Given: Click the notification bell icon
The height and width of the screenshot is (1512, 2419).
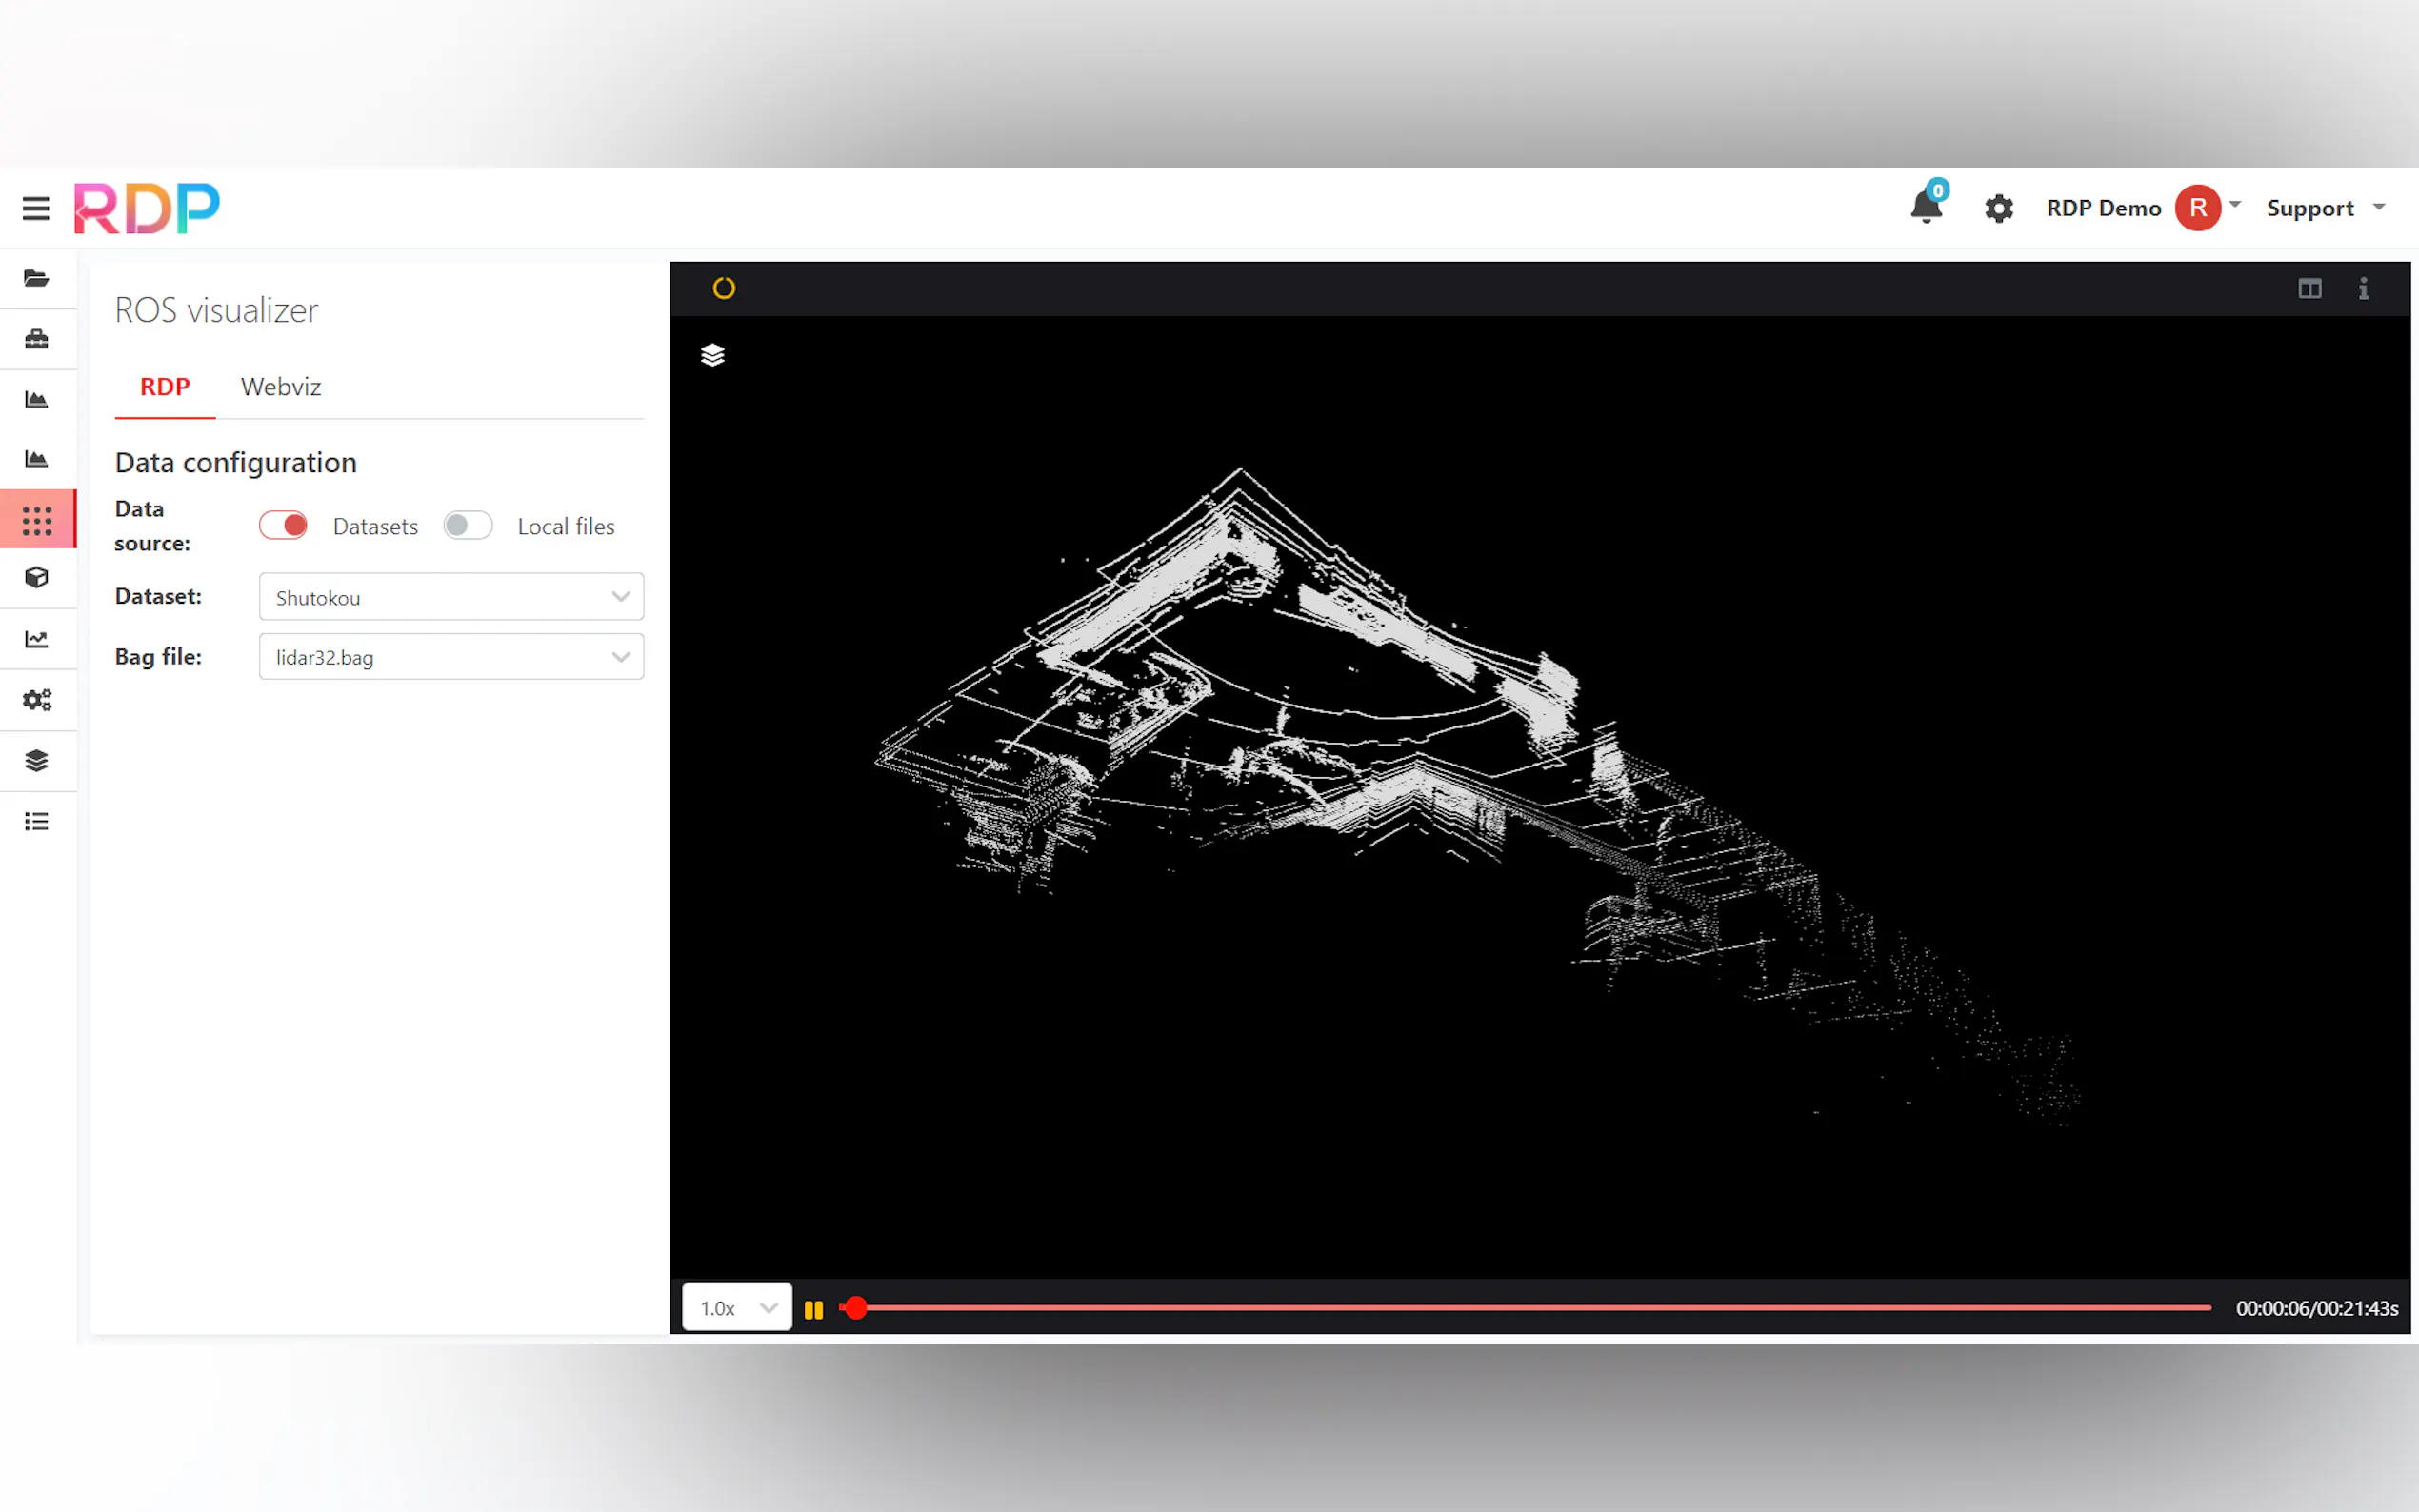Looking at the screenshot, I should pyautogui.click(x=1925, y=207).
